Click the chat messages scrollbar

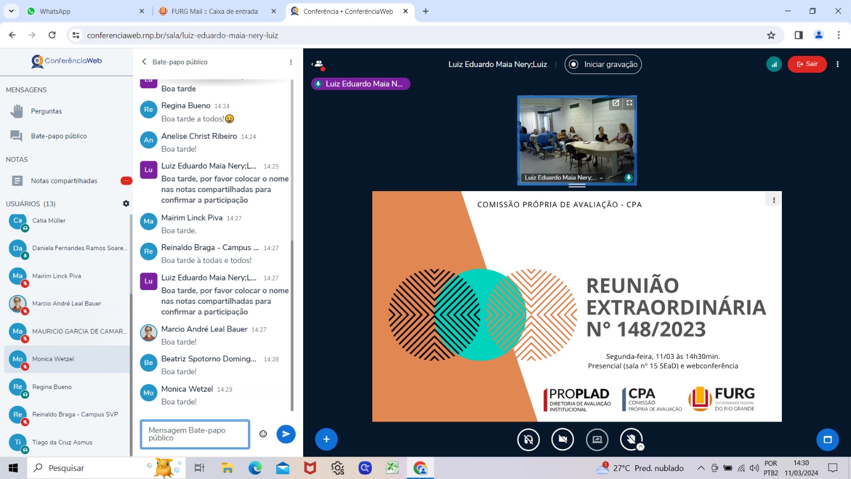pyautogui.click(x=292, y=245)
